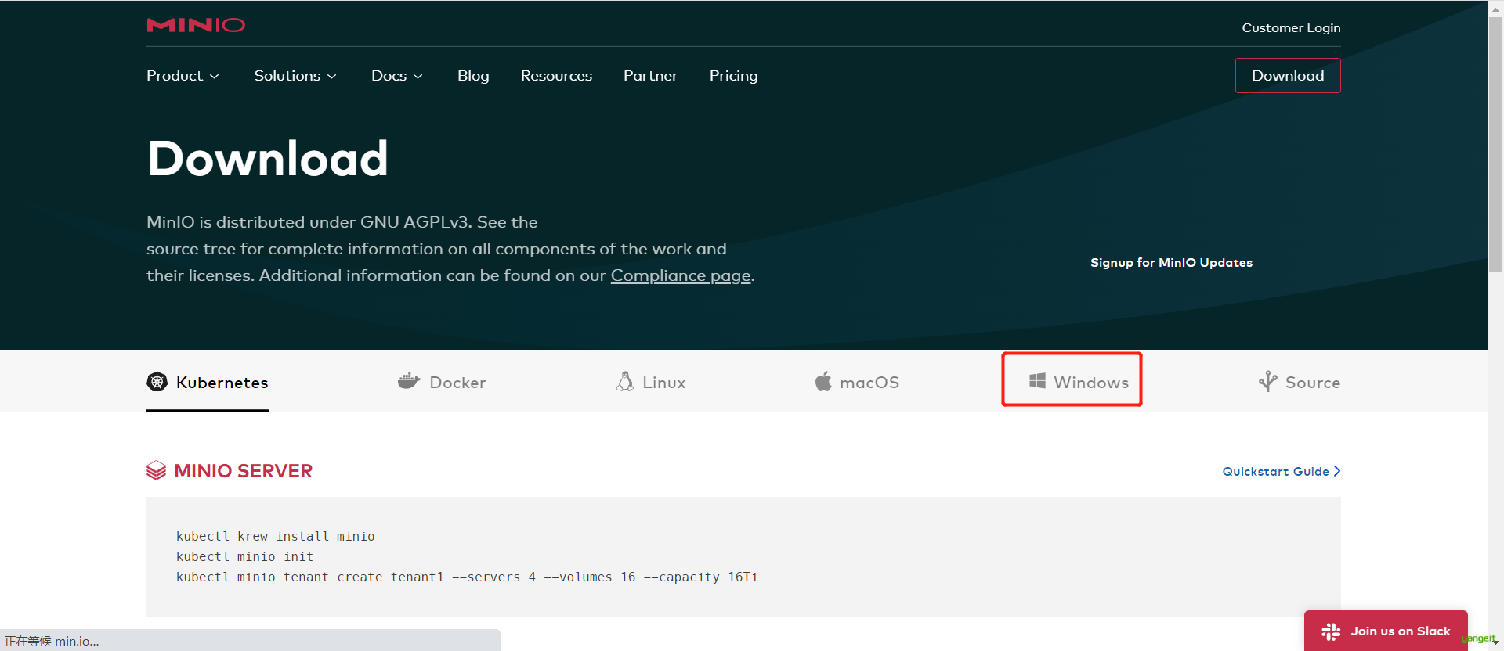Open the Quickstart Guide link
The image size is (1504, 651).
click(1282, 471)
